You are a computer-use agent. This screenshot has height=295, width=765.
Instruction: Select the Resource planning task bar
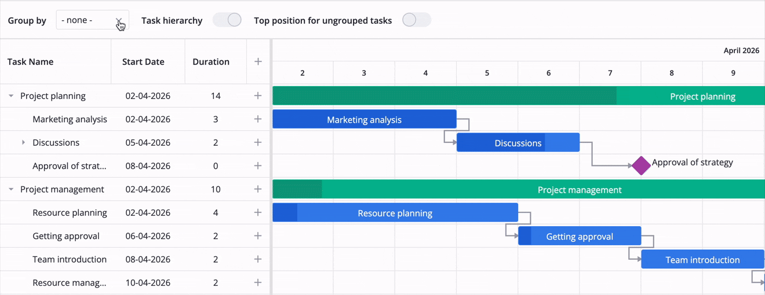[395, 212]
